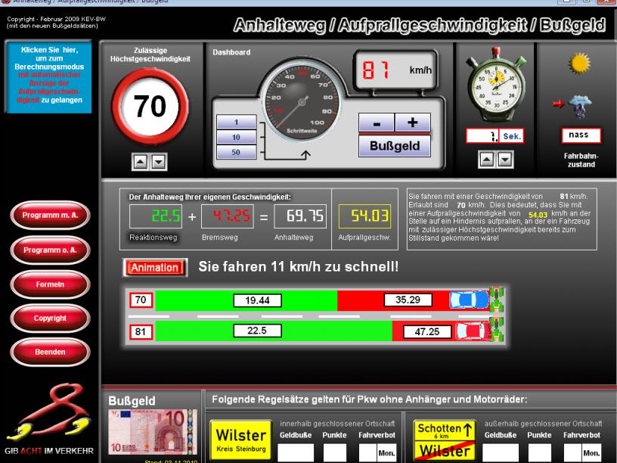Click the reaction time Sek. field
The height and width of the screenshot is (463, 617).
click(x=495, y=136)
